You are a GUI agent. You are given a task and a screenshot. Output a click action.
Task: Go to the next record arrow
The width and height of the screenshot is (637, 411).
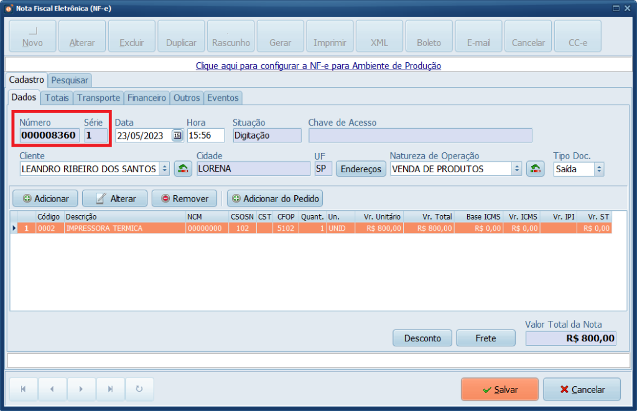pyautogui.click(x=81, y=389)
